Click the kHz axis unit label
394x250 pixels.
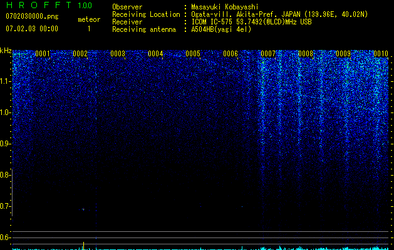6,51
